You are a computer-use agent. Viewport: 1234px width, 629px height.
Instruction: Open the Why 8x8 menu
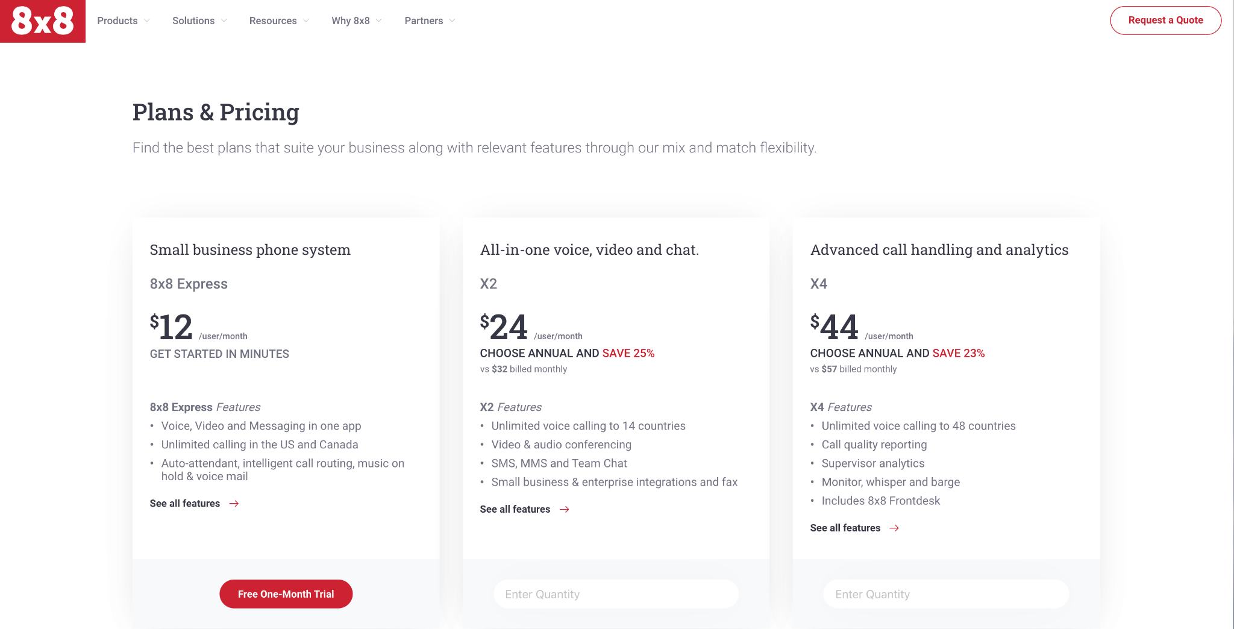coord(357,20)
